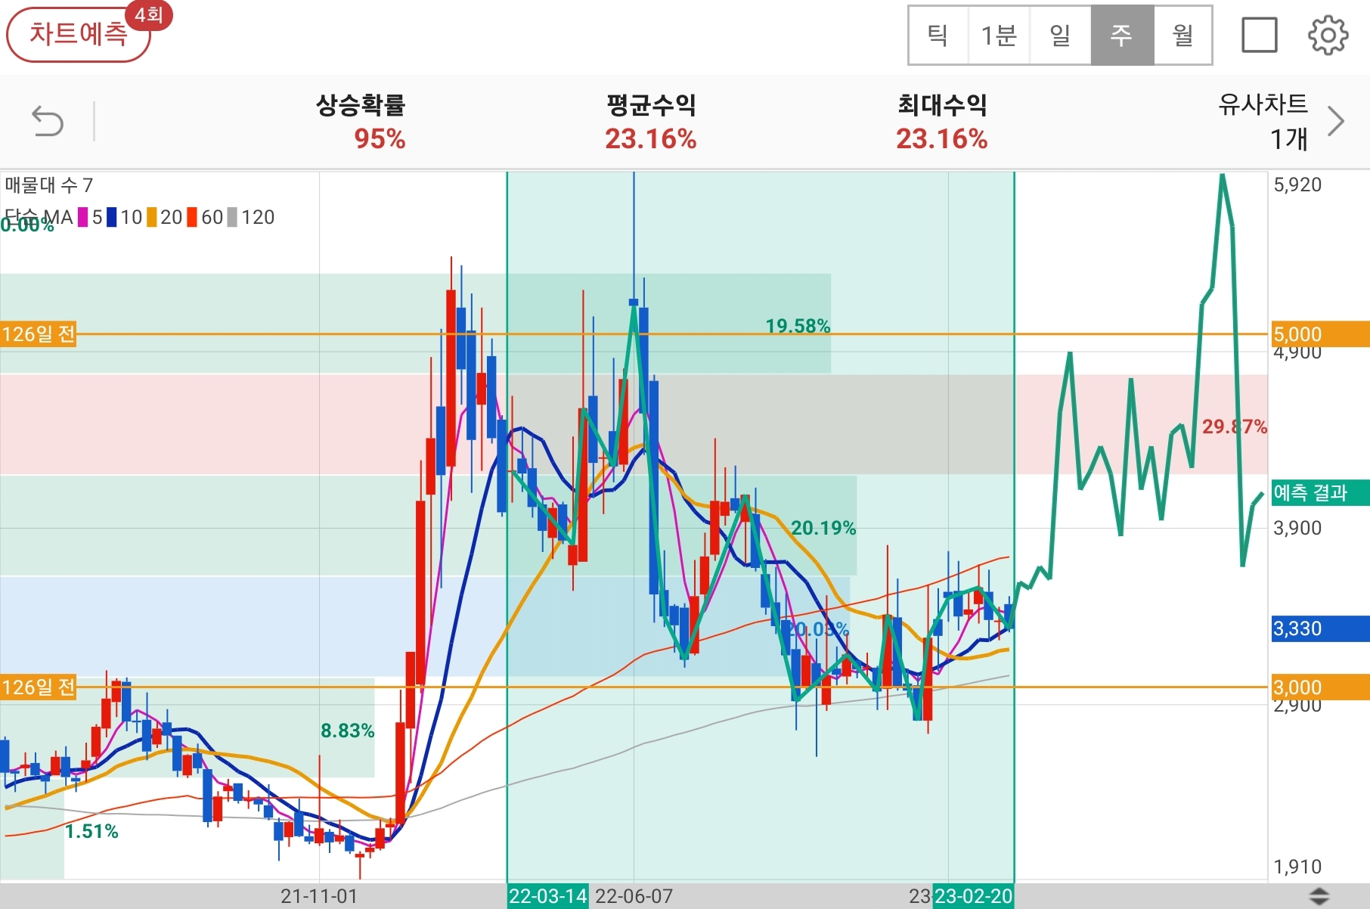
Task: Click the 3,000 price tag
Action: coord(1320,687)
